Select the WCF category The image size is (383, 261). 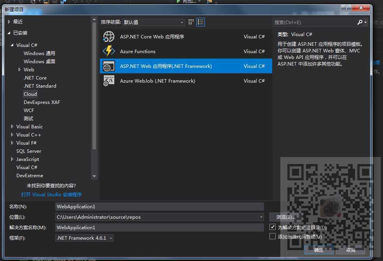(29, 111)
